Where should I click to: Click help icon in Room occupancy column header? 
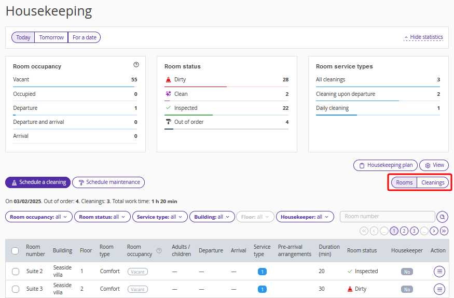[159, 251]
